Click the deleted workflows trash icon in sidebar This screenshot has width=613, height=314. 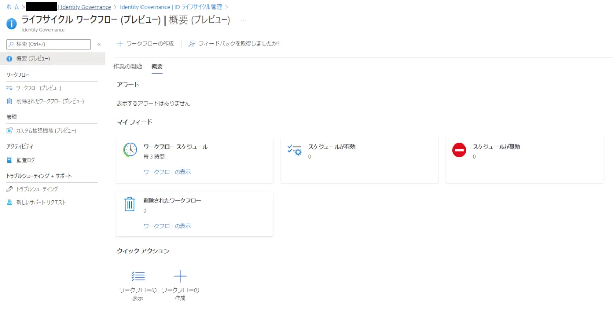[x=9, y=101]
